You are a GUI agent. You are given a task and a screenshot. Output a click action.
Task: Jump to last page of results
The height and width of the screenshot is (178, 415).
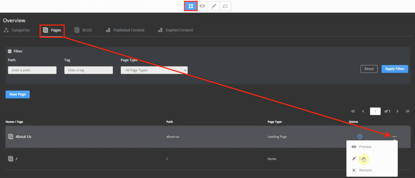point(408,111)
